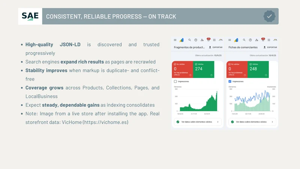Open notifications bell in Fichas de comerciantes panel
The width and height of the screenshot is (300, 169).
click(x=263, y=40)
